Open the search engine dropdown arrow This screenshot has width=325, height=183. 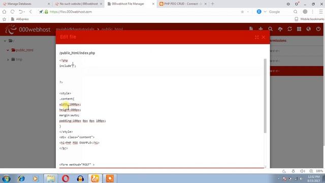pos(265,12)
